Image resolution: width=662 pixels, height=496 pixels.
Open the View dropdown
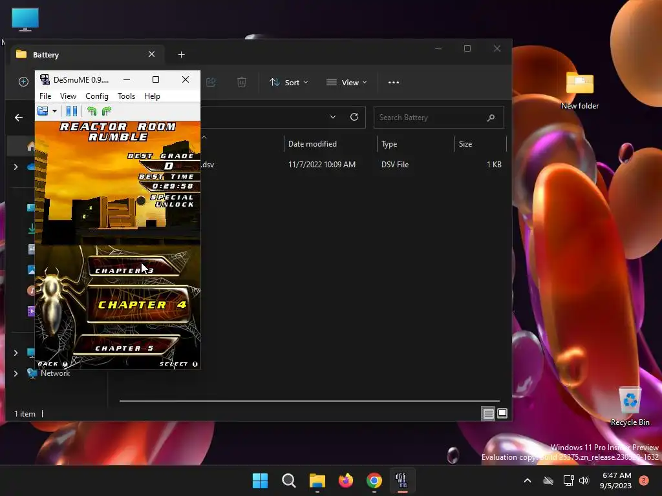coord(347,82)
